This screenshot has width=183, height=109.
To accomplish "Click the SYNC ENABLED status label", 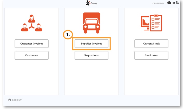I will coord(158,3).
